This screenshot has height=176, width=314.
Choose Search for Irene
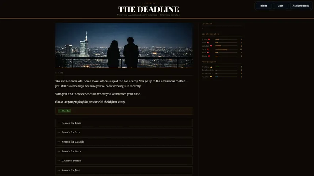click(x=124, y=123)
